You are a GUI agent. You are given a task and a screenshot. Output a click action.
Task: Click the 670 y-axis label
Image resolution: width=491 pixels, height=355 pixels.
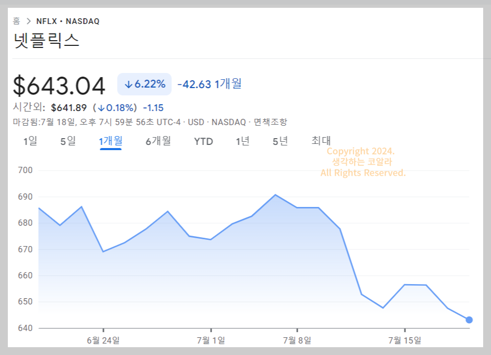(x=25, y=249)
